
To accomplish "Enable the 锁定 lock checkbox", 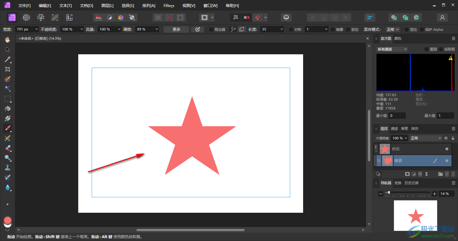I will [348, 30].
